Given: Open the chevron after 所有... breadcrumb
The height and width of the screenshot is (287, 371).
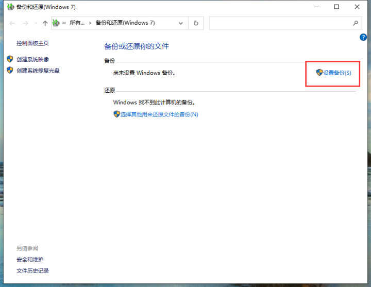Looking at the screenshot, I should [90, 23].
